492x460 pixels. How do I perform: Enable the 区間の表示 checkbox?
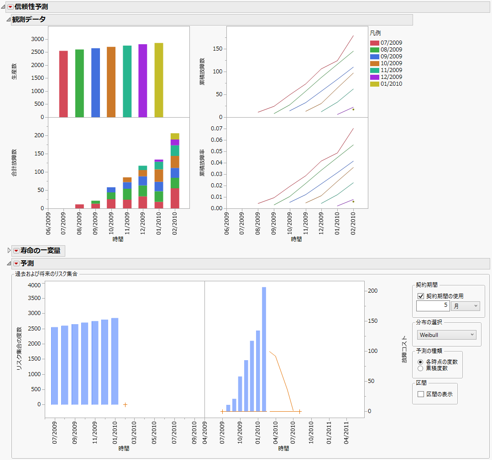421,394
